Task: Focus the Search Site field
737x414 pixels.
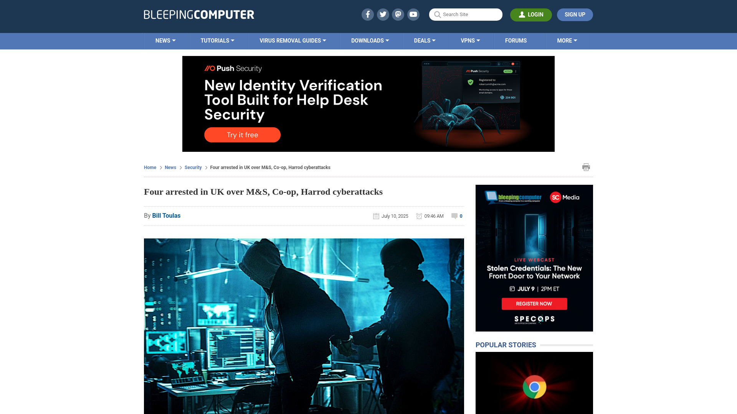Action: pos(466,15)
